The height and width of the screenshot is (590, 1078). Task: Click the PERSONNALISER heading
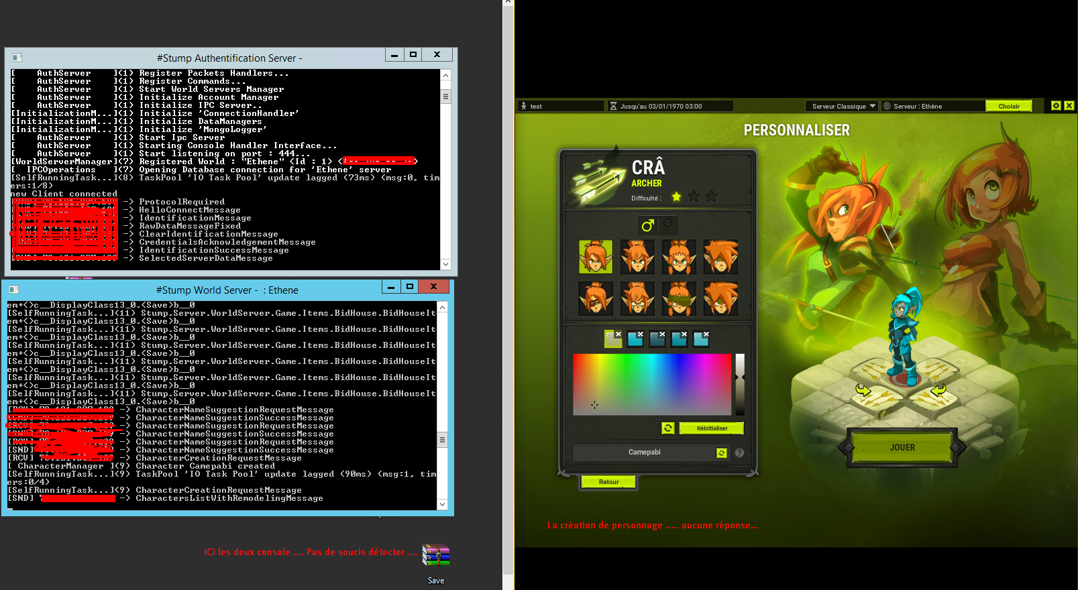(796, 130)
